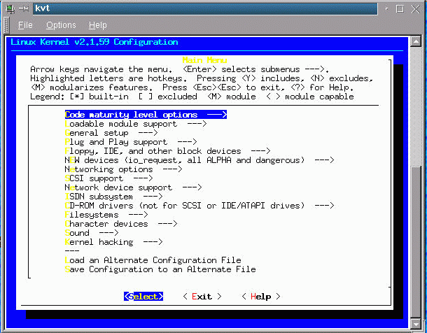This screenshot has width=427, height=333.
Task: Click the vertical scrollbar thumb
Action: pyautogui.click(x=416, y=242)
